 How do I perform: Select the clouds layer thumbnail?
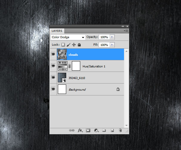(x=62, y=54)
